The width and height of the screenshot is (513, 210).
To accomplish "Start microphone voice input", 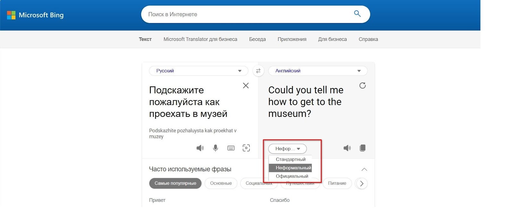I will (215, 148).
